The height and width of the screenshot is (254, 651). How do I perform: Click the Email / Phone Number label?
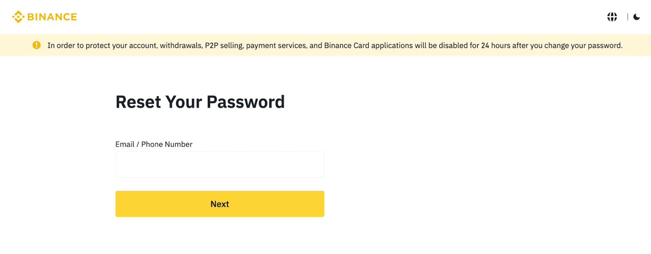(x=154, y=144)
